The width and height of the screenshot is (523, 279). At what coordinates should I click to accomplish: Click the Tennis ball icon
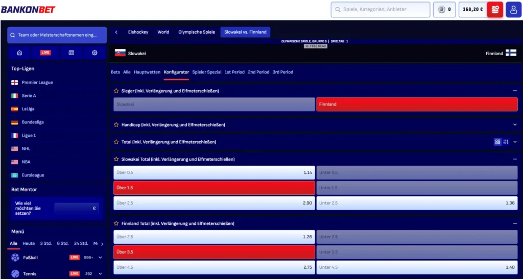[15, 274]
